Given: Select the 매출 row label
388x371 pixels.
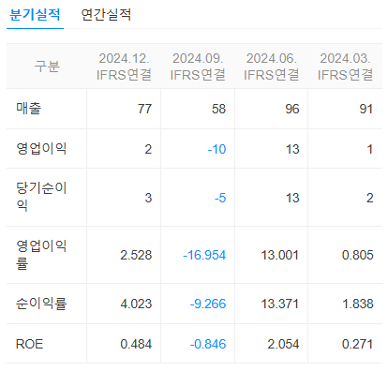Looking at the screenshot, I should tap(28, 109).
